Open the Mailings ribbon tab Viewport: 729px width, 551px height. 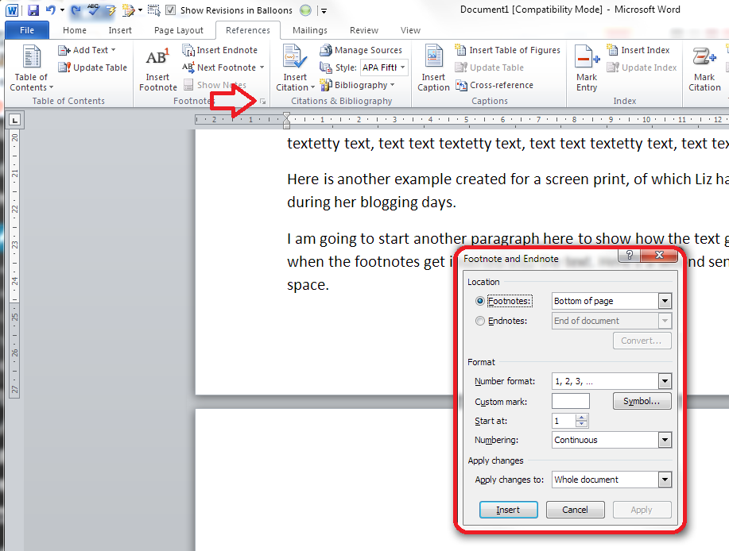309,30
